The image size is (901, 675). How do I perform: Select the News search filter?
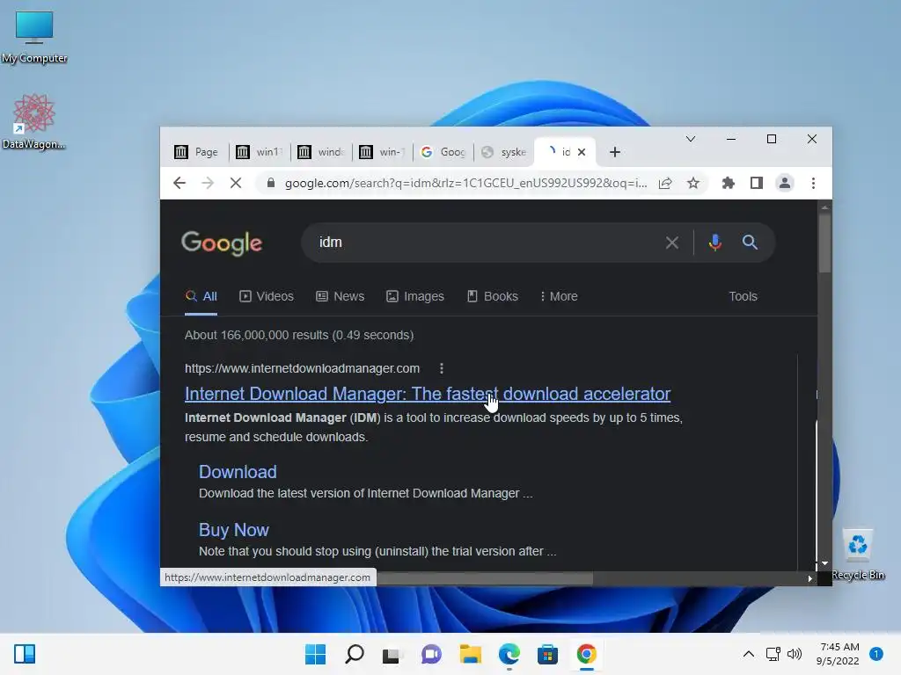[x=341, y=297]
